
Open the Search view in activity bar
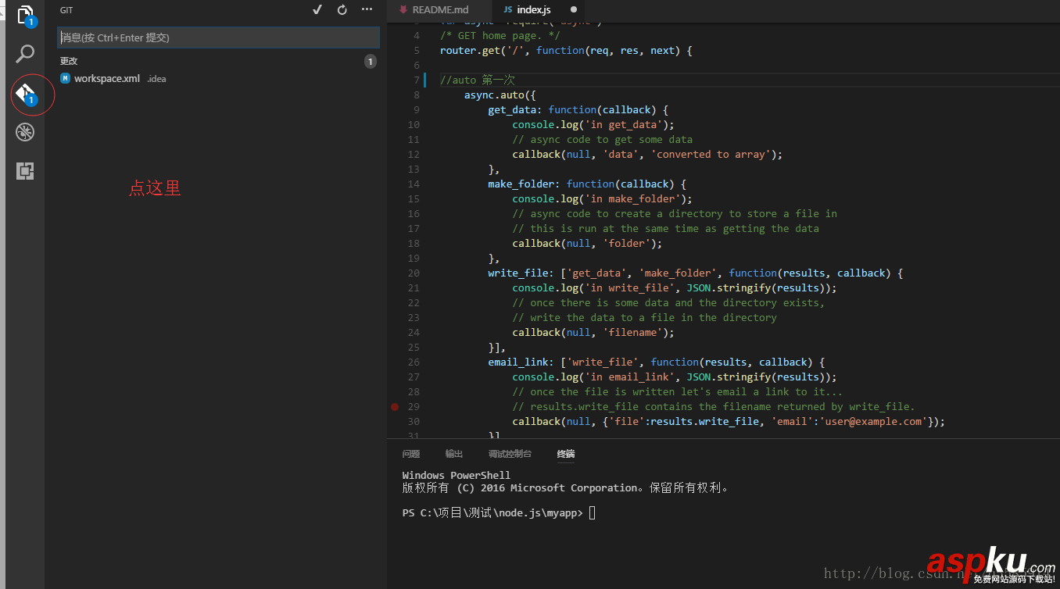tap(25, 54)
